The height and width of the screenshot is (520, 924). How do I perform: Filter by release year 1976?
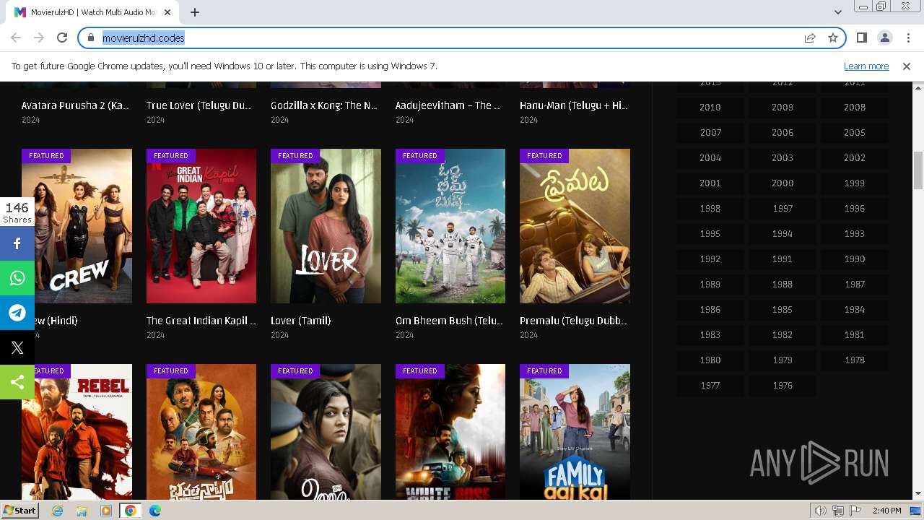point(783,385)
